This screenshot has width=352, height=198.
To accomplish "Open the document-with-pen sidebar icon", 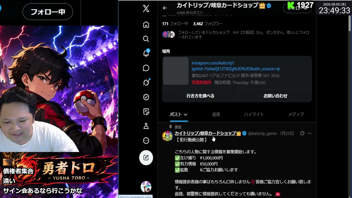I will click(146, 112).
